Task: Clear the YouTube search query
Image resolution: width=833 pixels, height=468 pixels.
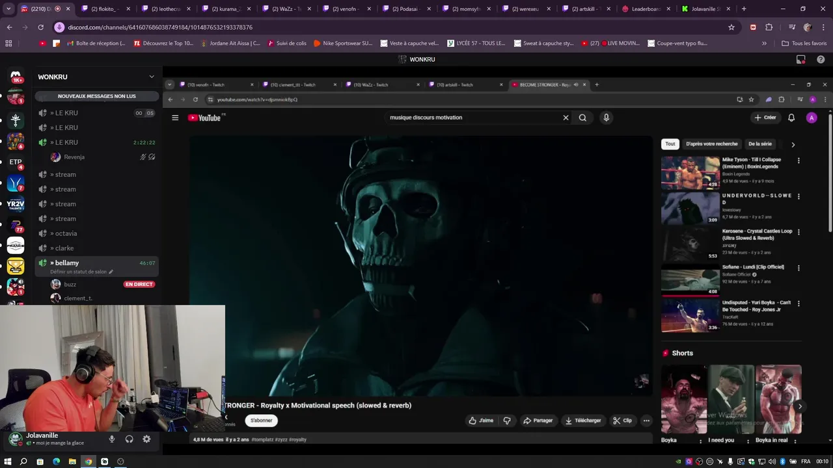Action: (566, 118)
